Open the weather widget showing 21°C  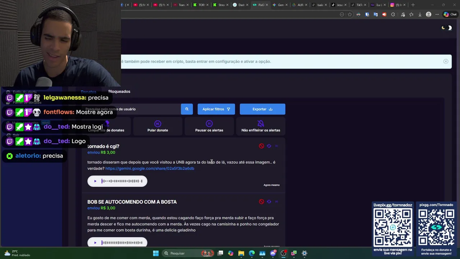[17, 253]
